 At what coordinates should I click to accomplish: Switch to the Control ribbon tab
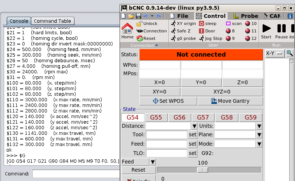pos(211,16)
